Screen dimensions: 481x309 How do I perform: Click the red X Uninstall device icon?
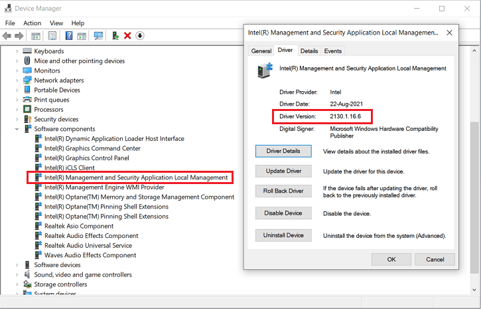[127, 36]
